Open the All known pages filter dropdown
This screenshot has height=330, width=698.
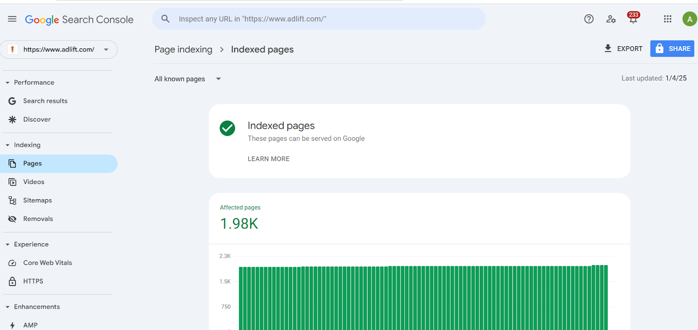click(x=188, y=79)
